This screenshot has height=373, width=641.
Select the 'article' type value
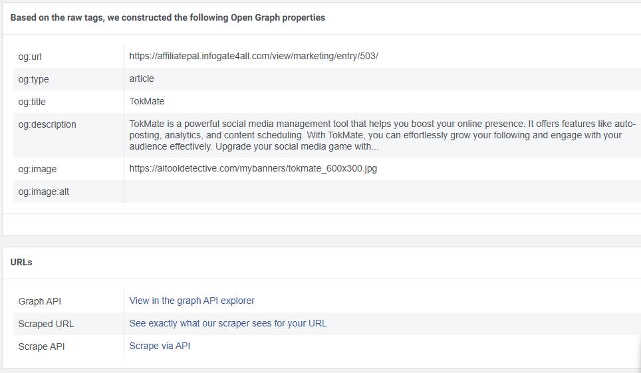(x=142, y=78)
